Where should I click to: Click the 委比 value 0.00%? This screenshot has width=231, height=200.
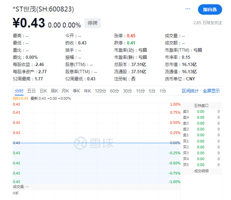coord(31,57)
